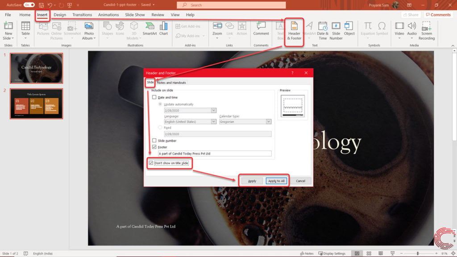
Task: Expand Photo Album dropdown arrow
Action: point(95,38)
